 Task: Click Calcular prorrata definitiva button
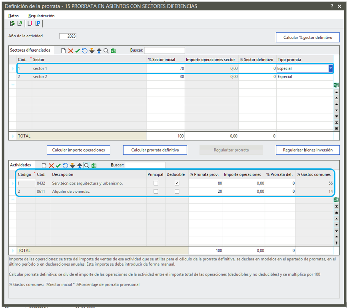(x=155, y=150)
